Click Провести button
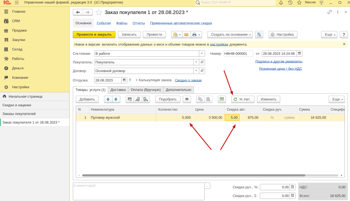 [154, 35]
